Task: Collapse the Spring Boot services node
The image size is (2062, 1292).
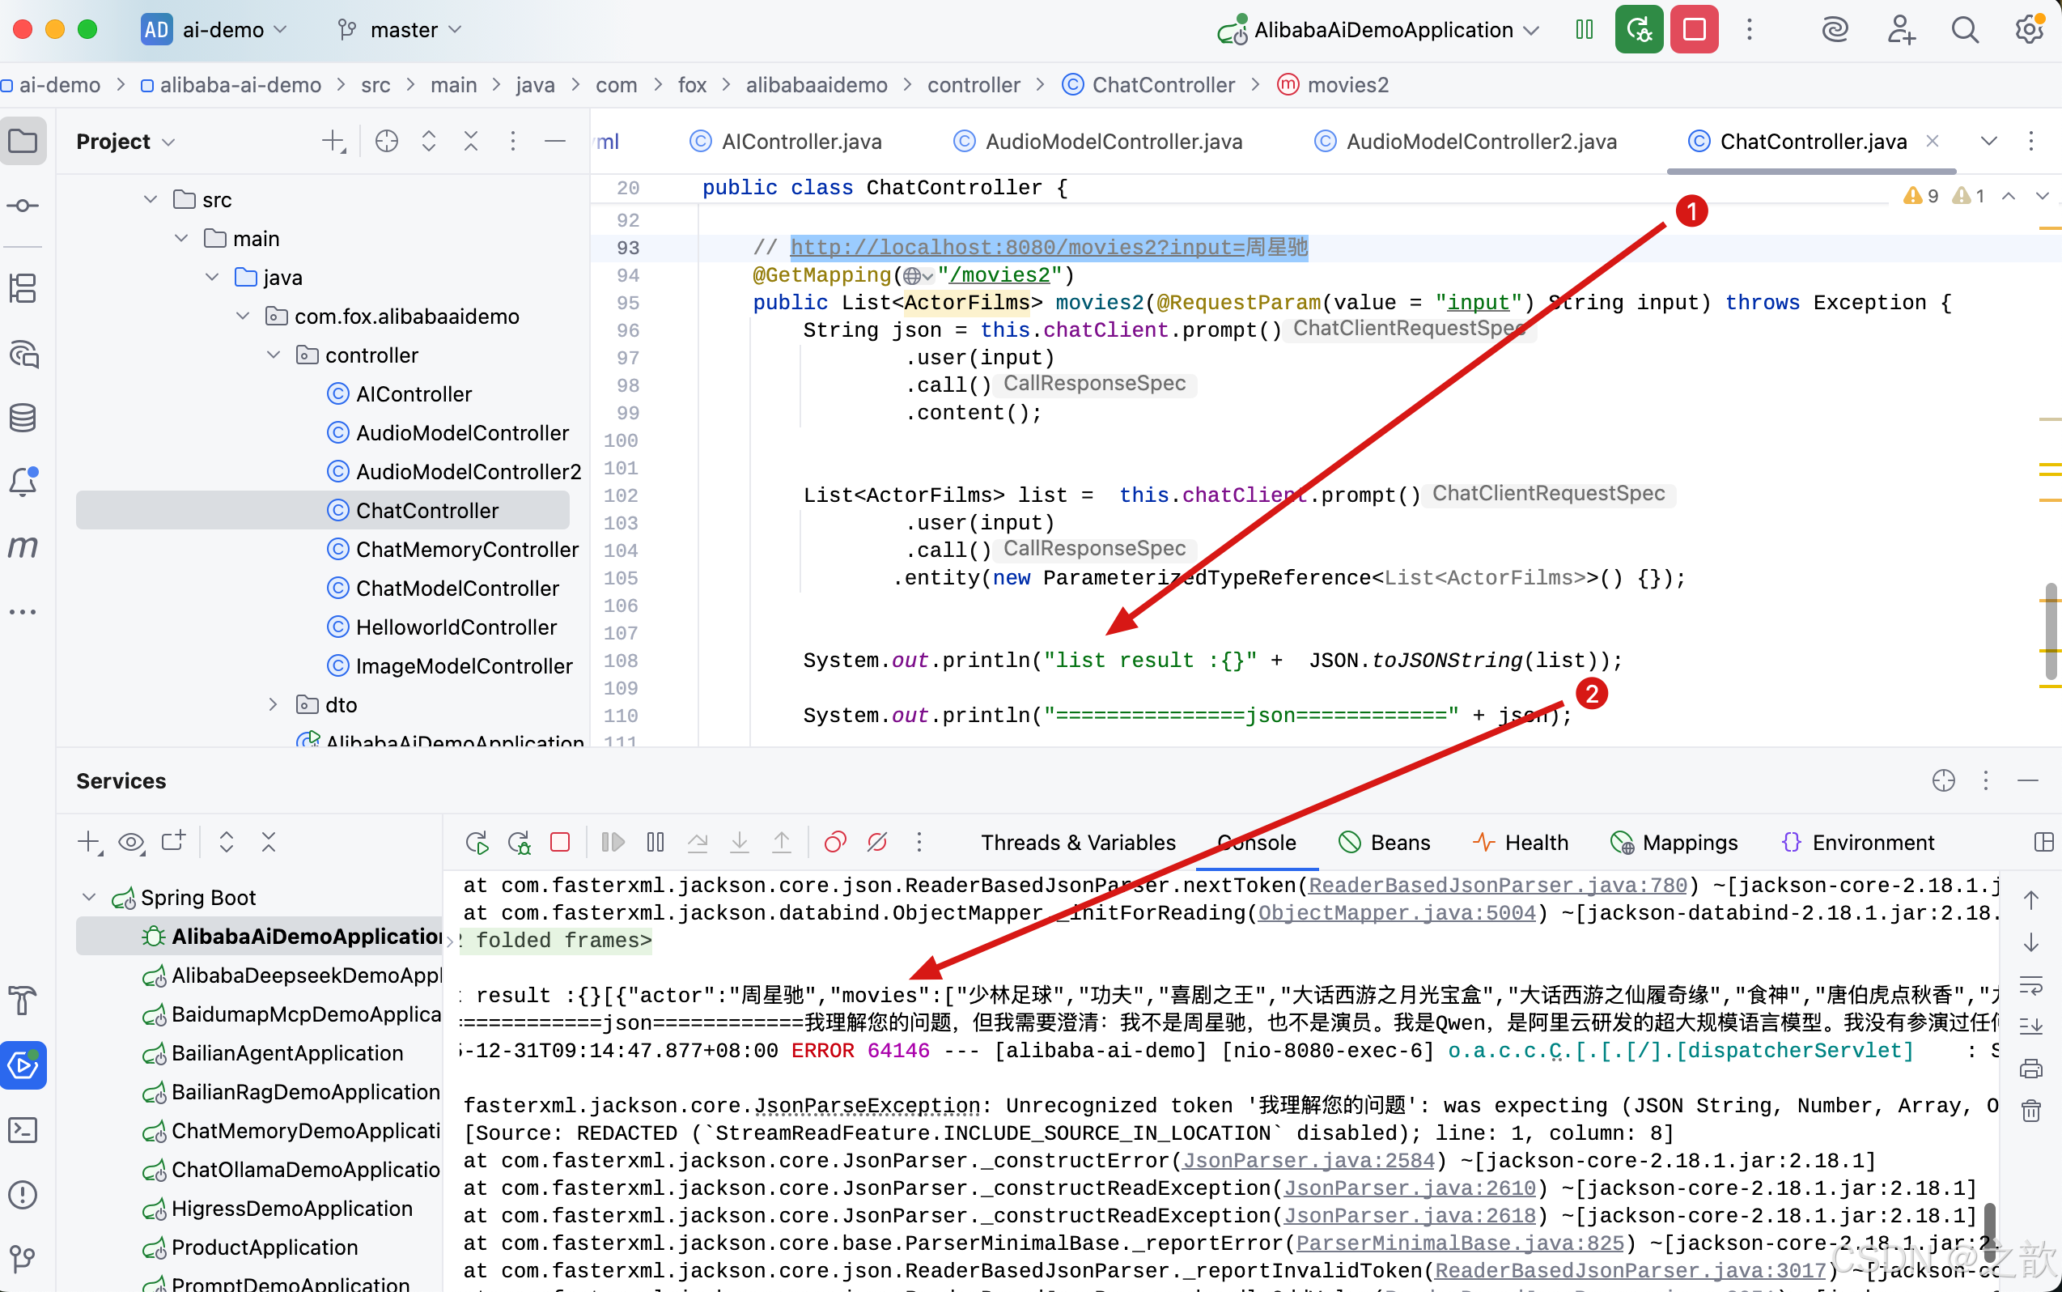Action: [89, 897]
